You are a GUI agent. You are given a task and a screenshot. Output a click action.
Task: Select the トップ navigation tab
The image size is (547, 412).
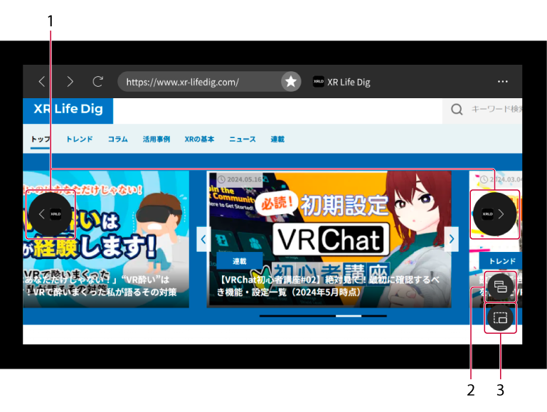(x=40, y=139)
